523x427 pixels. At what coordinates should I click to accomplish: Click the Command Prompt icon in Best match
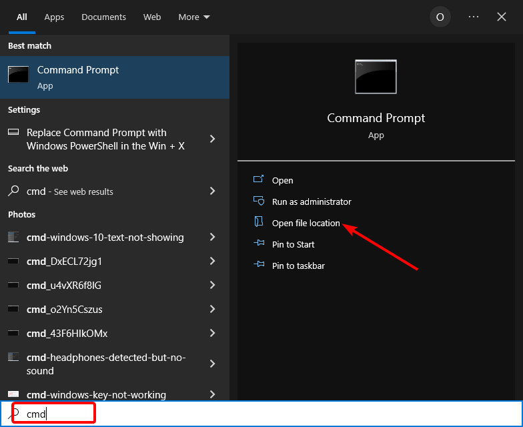pos(19,74)
